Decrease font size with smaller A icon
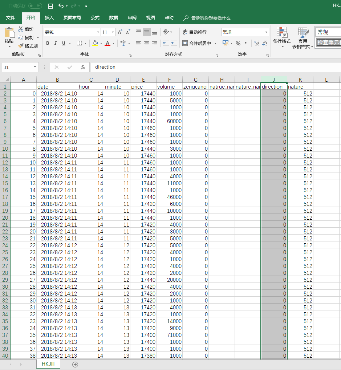 (x=128, y=32)
